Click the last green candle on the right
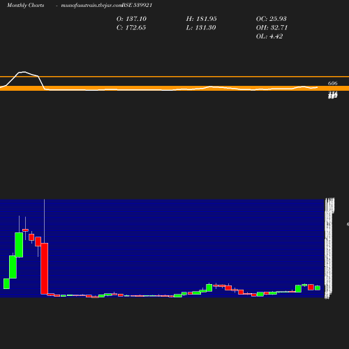The image size is (349, 349). [318, 288]
